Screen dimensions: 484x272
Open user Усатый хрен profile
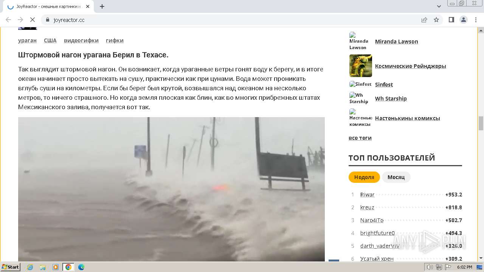(377, 259)
